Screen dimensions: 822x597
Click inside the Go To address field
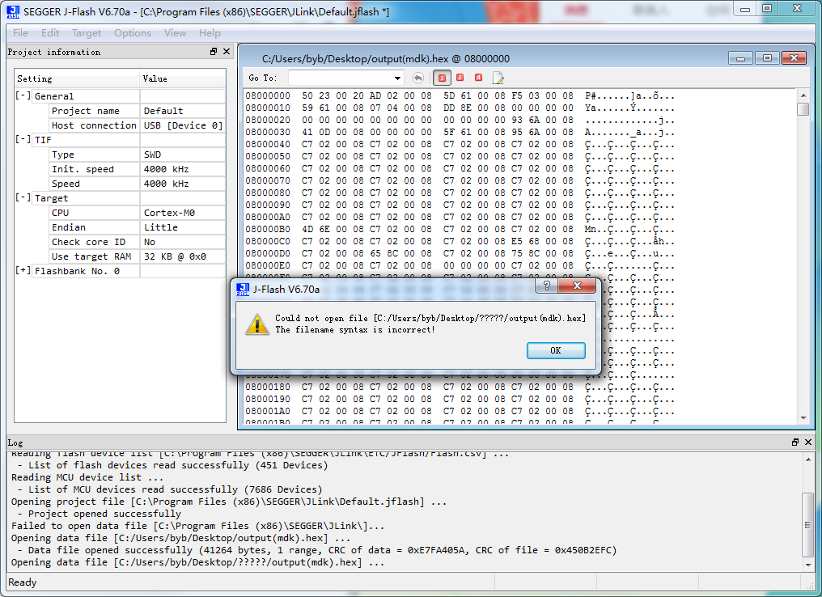point(341,78)
